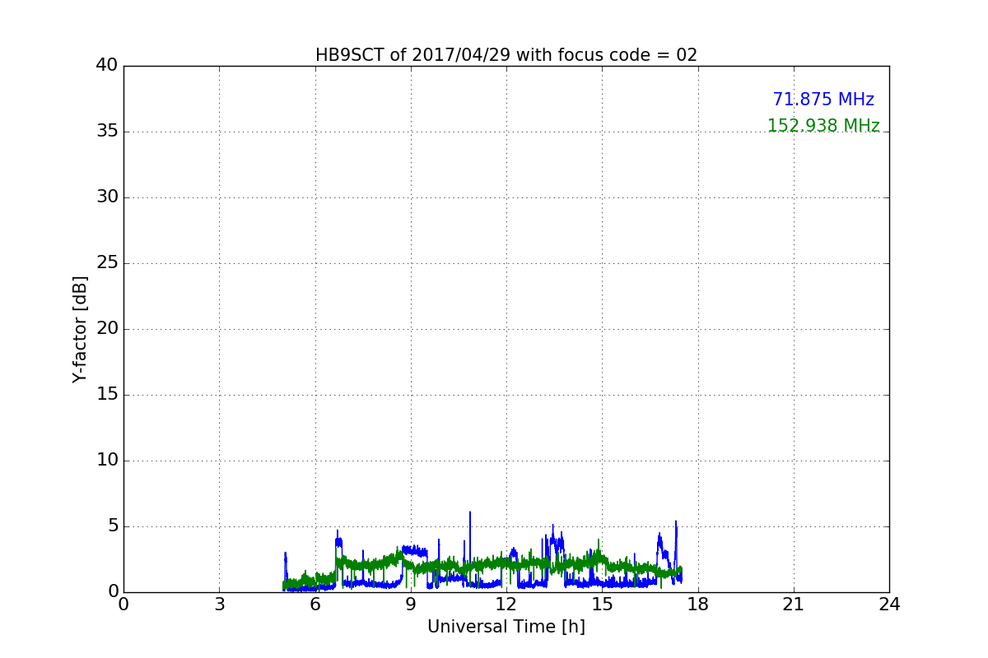988x658 pixels.
Task: Click x-axis tick label 24
Action: pos(889,605)
